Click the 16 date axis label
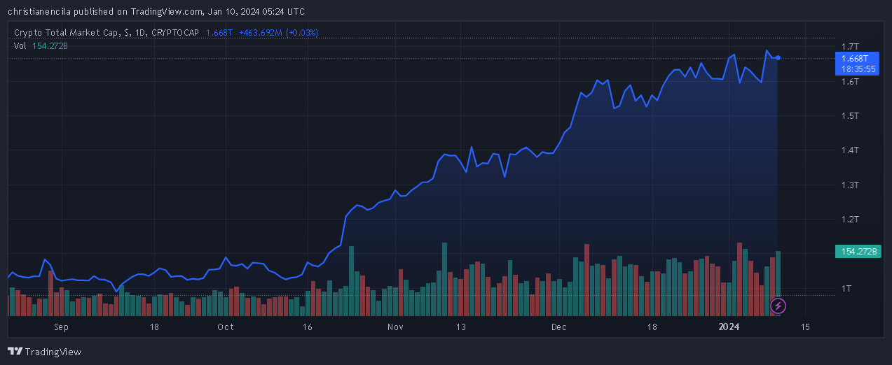 307,327
